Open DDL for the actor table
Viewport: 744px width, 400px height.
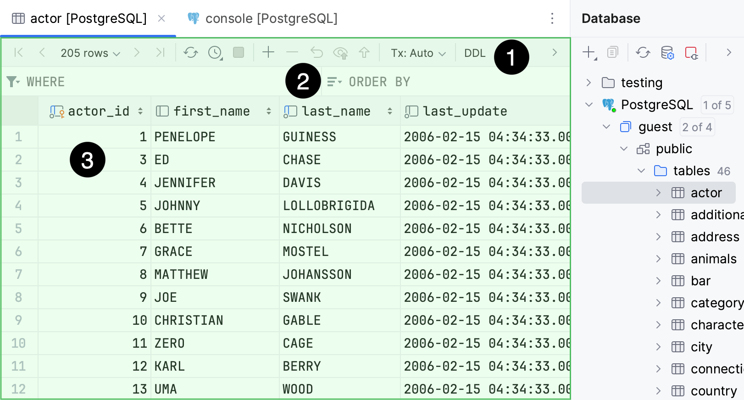tap(475, 53)
